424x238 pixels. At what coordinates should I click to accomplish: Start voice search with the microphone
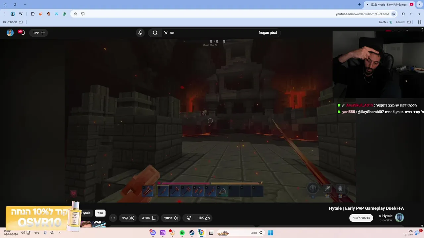point(140,33)
